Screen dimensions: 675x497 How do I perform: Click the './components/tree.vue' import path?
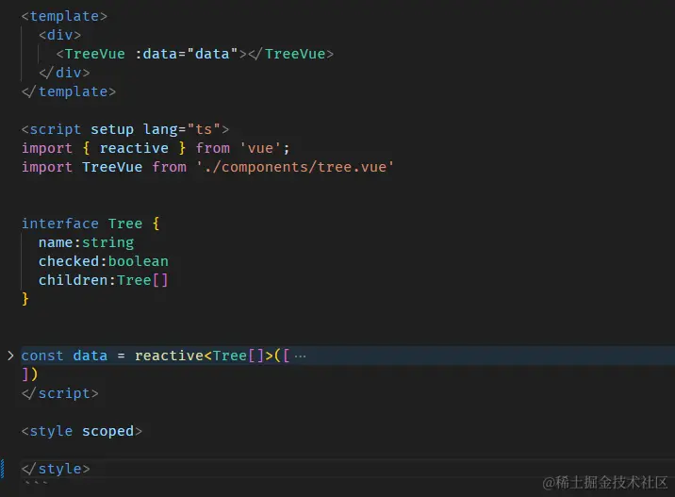click(x=295, y=167)
